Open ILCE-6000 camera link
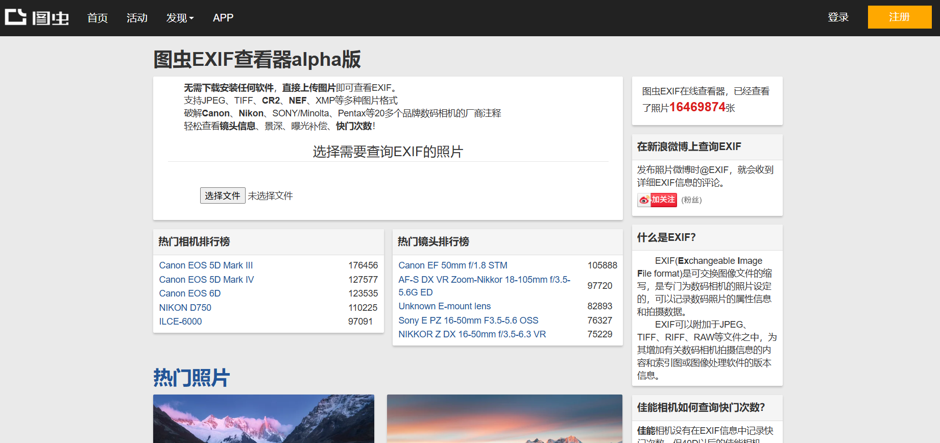 click(180, 322)
